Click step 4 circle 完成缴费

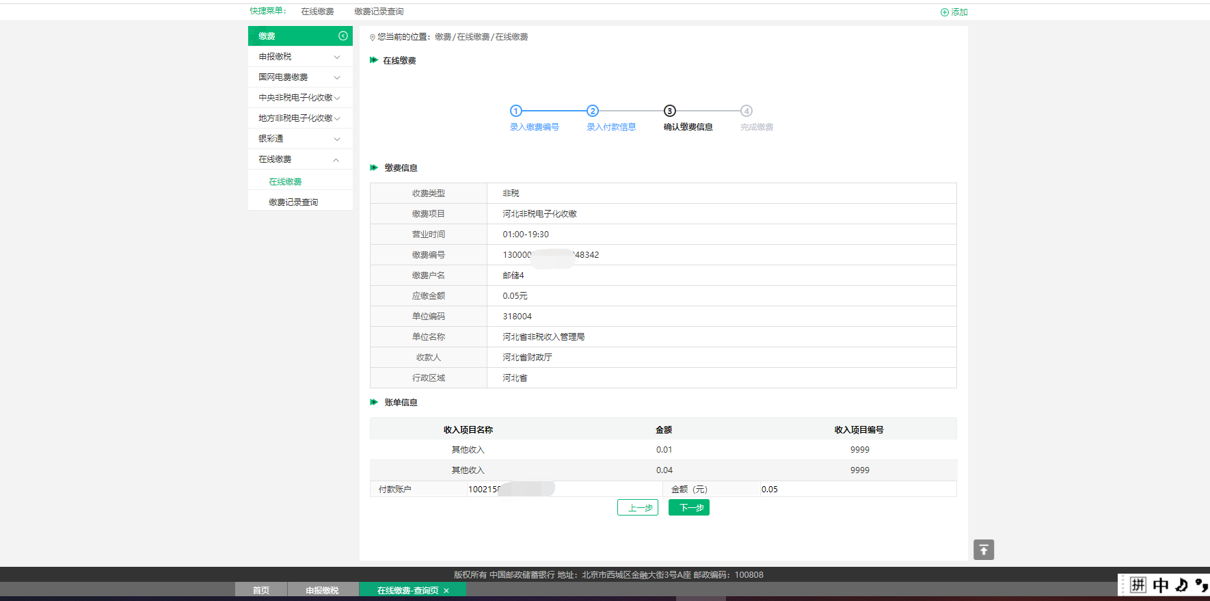pos(747,111)
